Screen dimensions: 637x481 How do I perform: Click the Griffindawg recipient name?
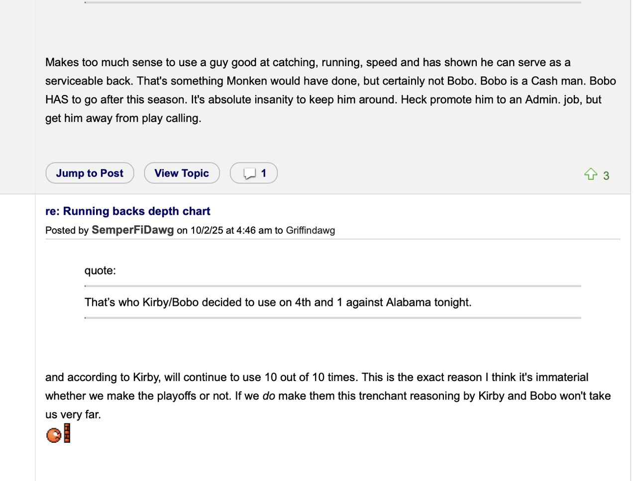310,230
